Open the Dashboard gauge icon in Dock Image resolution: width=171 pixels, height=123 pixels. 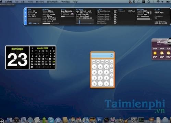coord(16,120)
